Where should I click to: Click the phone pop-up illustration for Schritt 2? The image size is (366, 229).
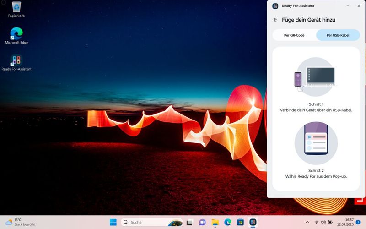pos(316,143)
